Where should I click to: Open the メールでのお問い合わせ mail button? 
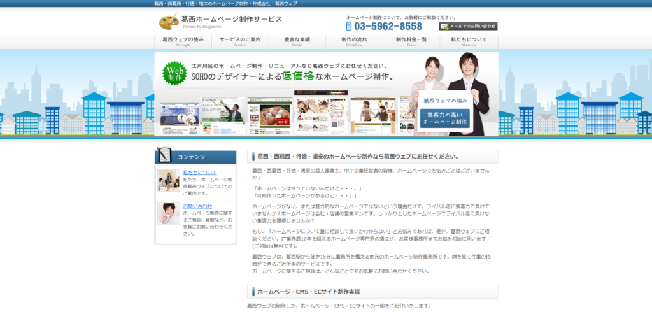tap(468, 26)
